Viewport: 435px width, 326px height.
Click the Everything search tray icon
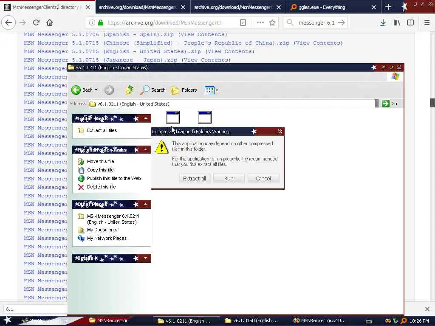[x=404, y=321]
